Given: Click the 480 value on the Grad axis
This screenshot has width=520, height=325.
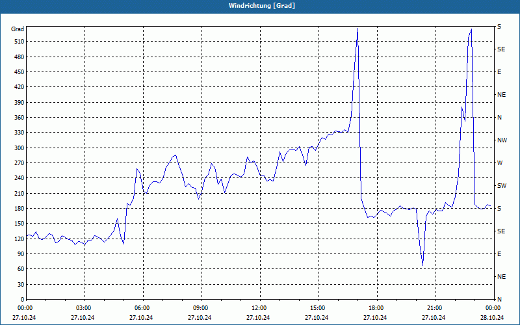Looking at the screenshot, I should (x=19, y=57).
